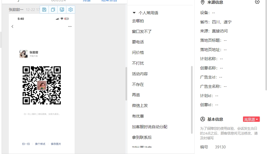Click the chat panel scrollbar
This screenshot has height=154, width=267.
(x=126, y=84)
